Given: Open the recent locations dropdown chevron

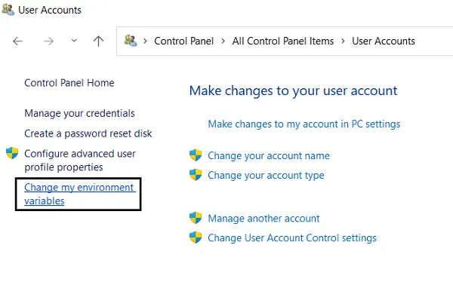Looking at the screenshot, I should tap(74, 41).
